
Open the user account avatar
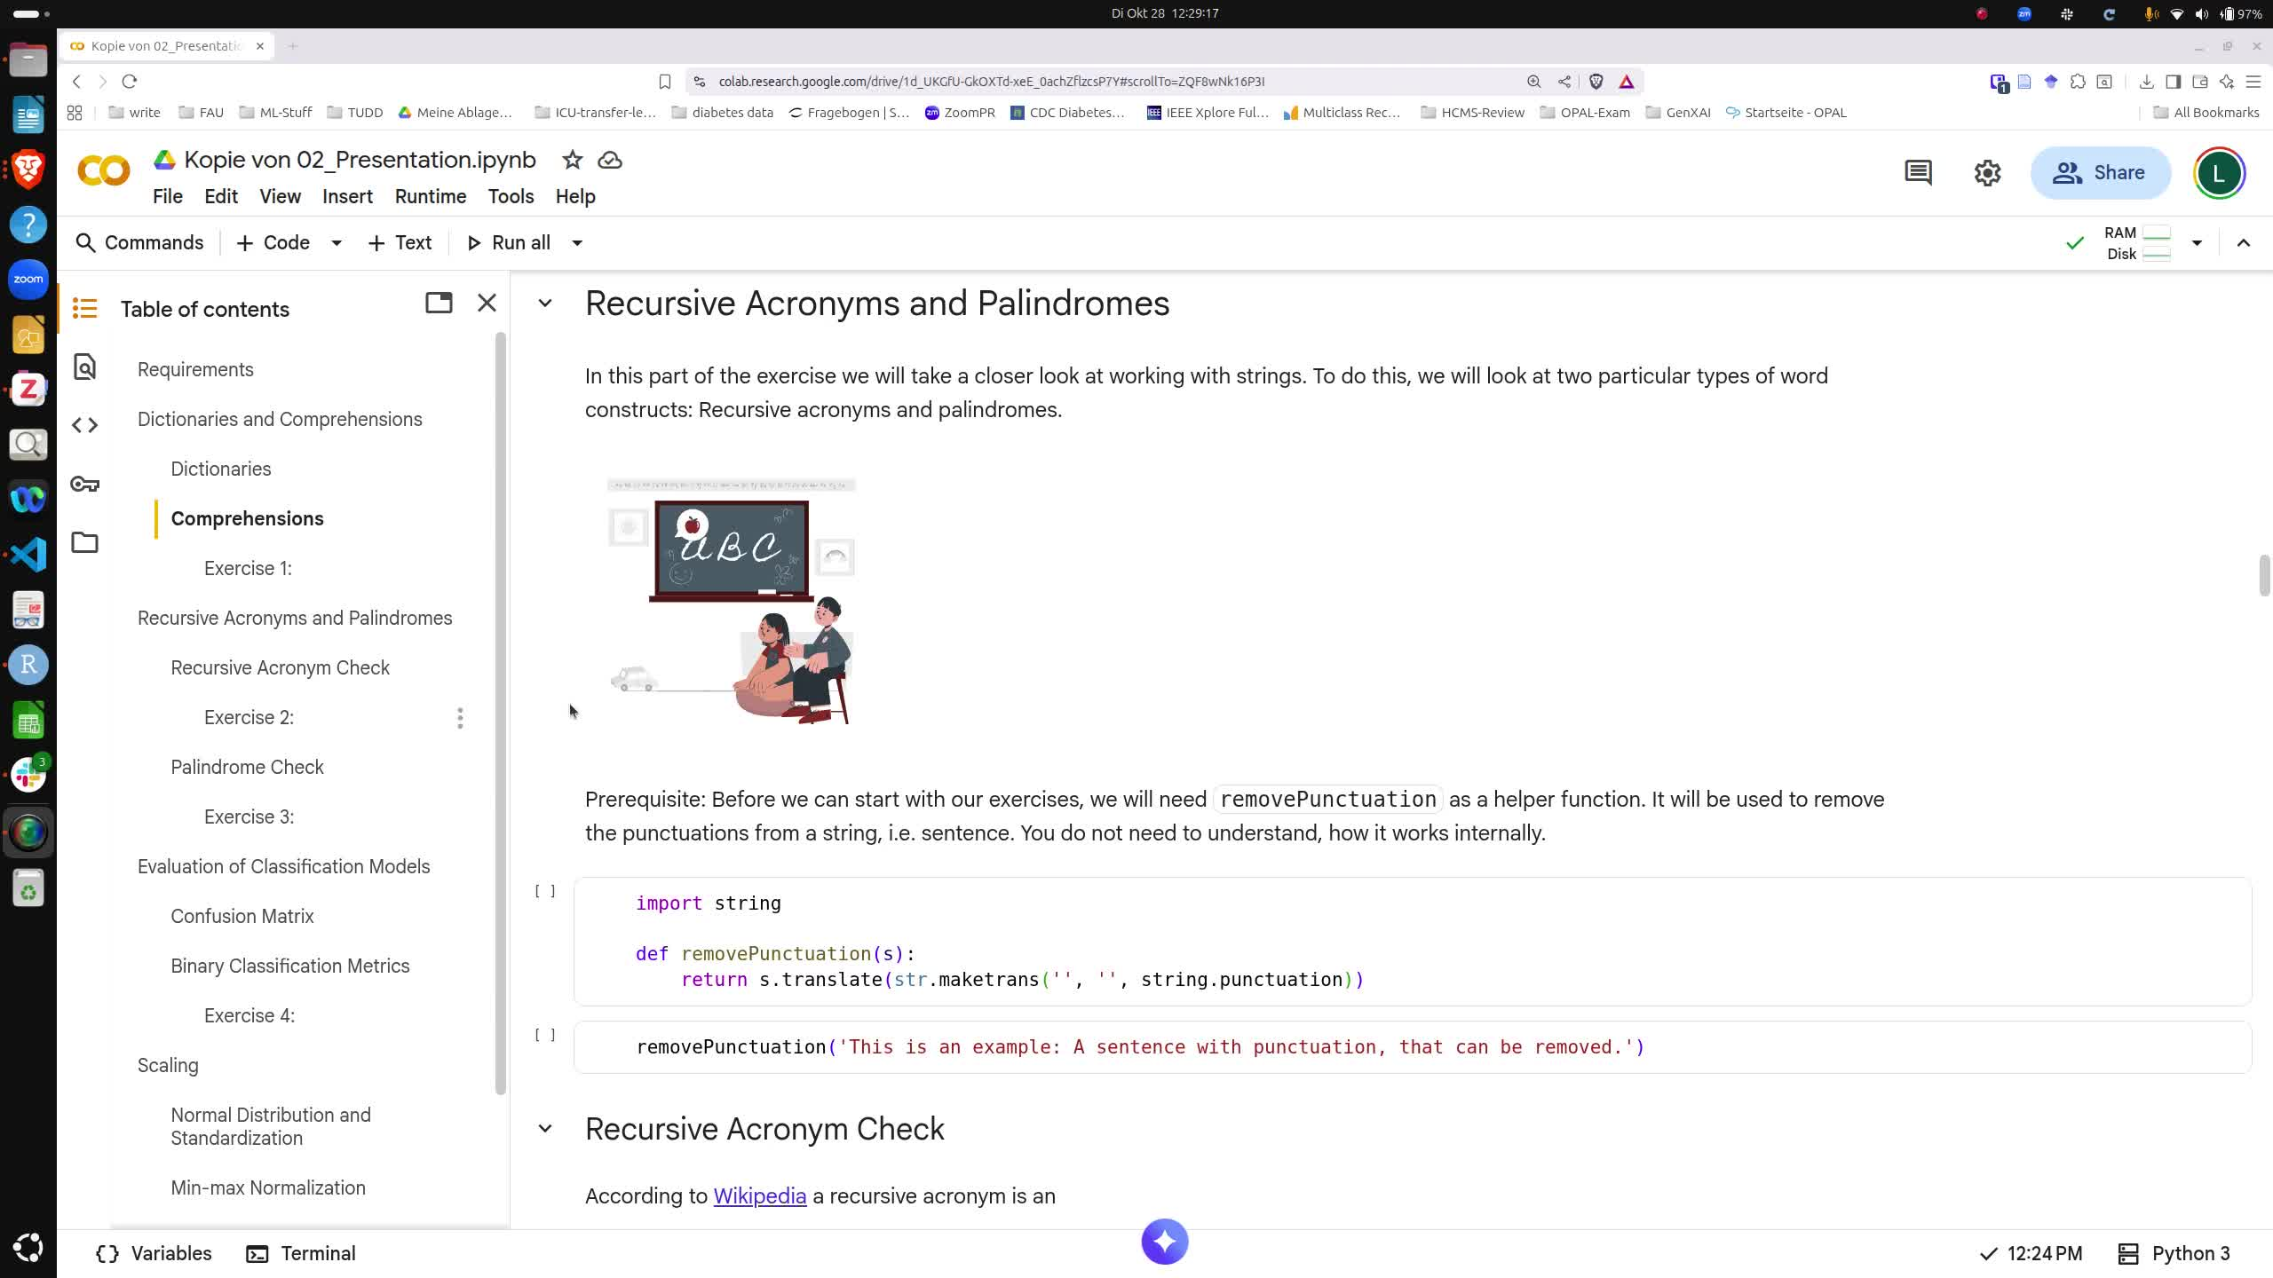click(x=2219, y=172)
